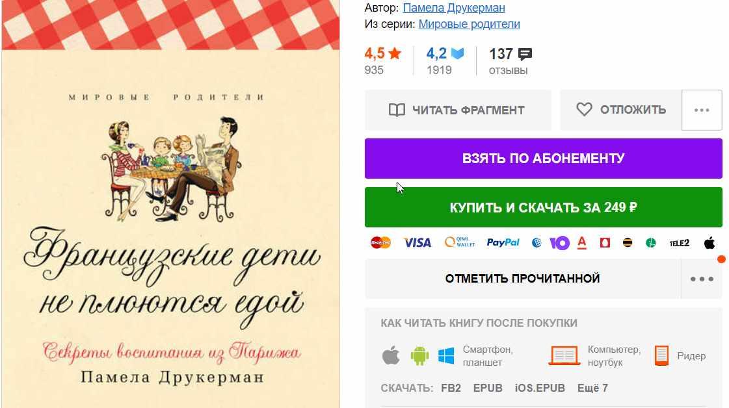Click the blue LiveLib rating icon
The width and height of the screenshot is (729, 408).
[x=457, y=53]
